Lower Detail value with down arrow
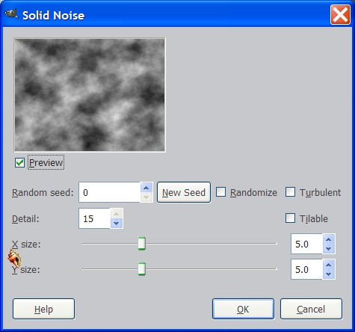Viewport: 355px width, 332px height. pyautogui.click(x=117, y=224)
